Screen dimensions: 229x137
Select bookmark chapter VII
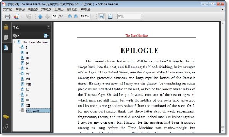(28, 79)
